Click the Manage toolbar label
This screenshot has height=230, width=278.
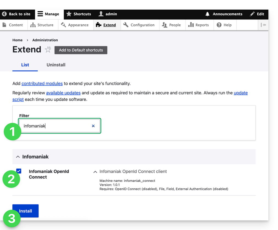tap(52, 14)
